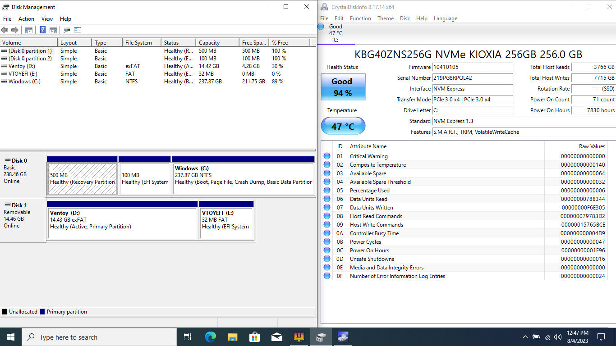Viewport: 616px width, 346px height.
Task: Open the Mail app from the taskbar
Action: [x=276, y=337]
